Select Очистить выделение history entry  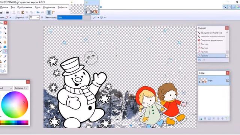211,40
